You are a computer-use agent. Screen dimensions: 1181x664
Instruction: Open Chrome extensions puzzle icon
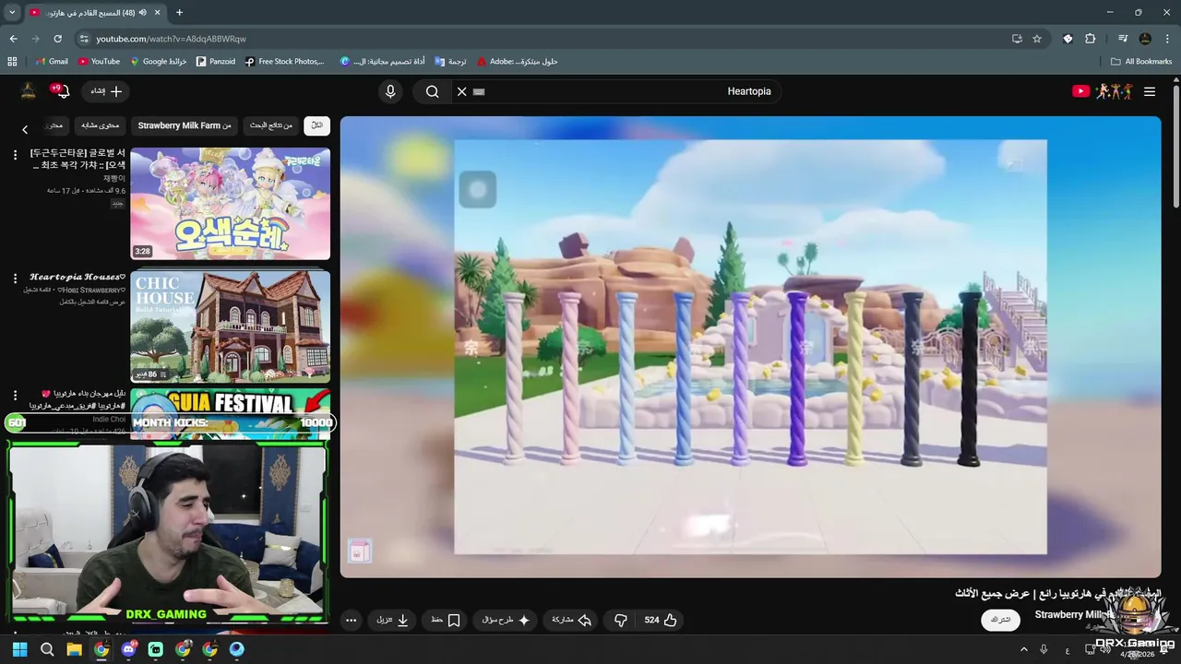click(x=1091, y=39)
